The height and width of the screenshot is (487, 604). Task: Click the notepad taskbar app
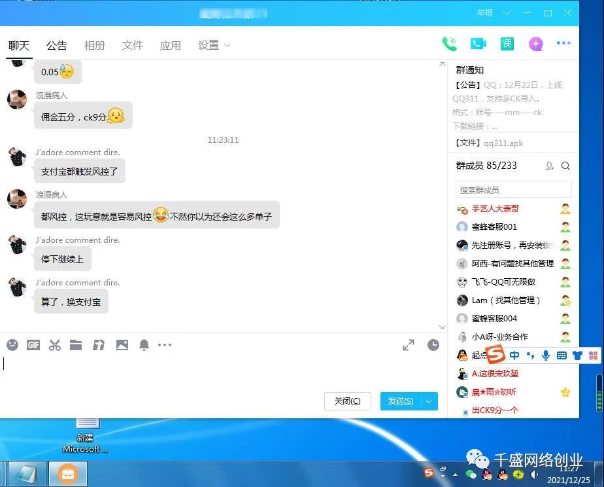pos(28,475)
